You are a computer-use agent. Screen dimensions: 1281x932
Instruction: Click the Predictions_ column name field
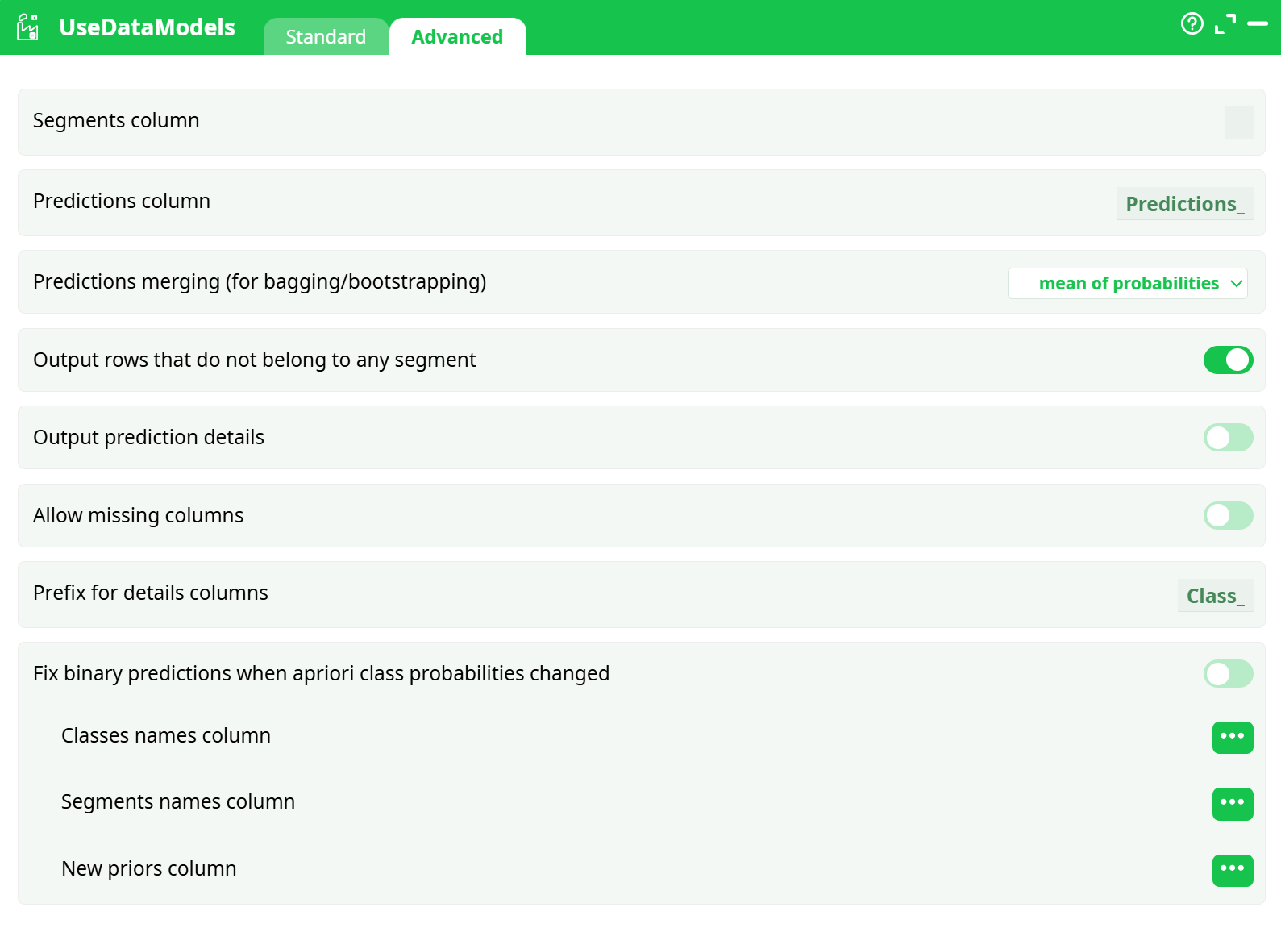[x=1184, y=204]
